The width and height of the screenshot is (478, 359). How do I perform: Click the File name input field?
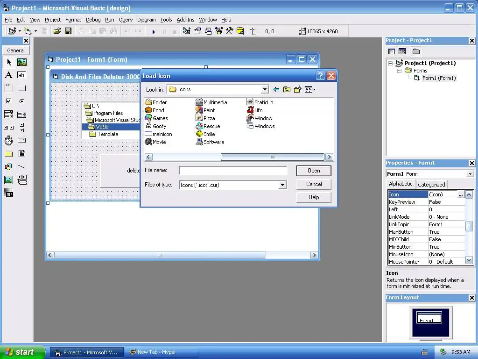click(233, 171)
